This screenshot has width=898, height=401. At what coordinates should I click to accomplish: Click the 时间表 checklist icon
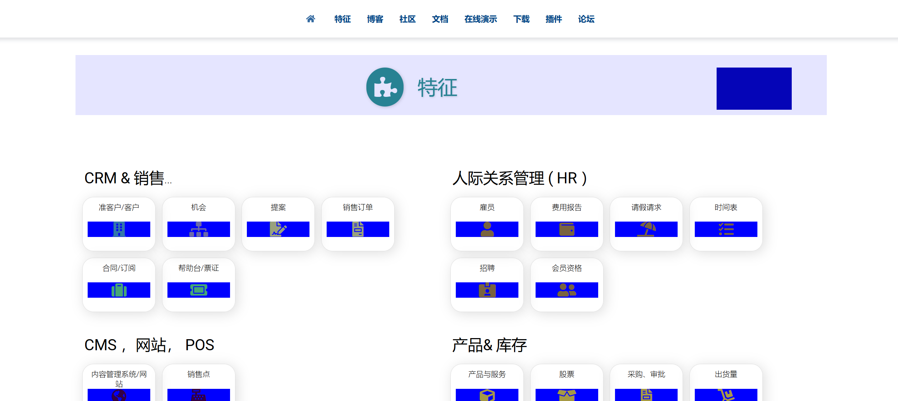pos(726,229)
